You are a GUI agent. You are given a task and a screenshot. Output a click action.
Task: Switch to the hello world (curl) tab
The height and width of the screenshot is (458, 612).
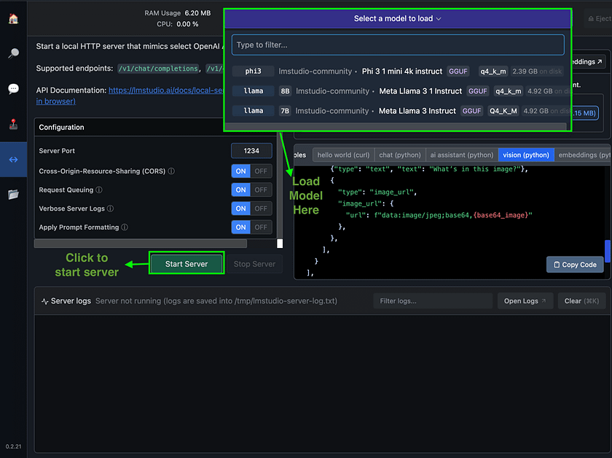click(x=343, y=155)
